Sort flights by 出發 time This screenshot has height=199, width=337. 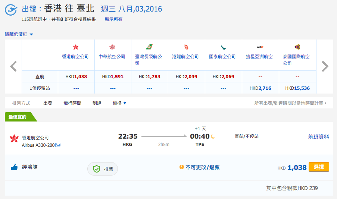tap(48, 103)
